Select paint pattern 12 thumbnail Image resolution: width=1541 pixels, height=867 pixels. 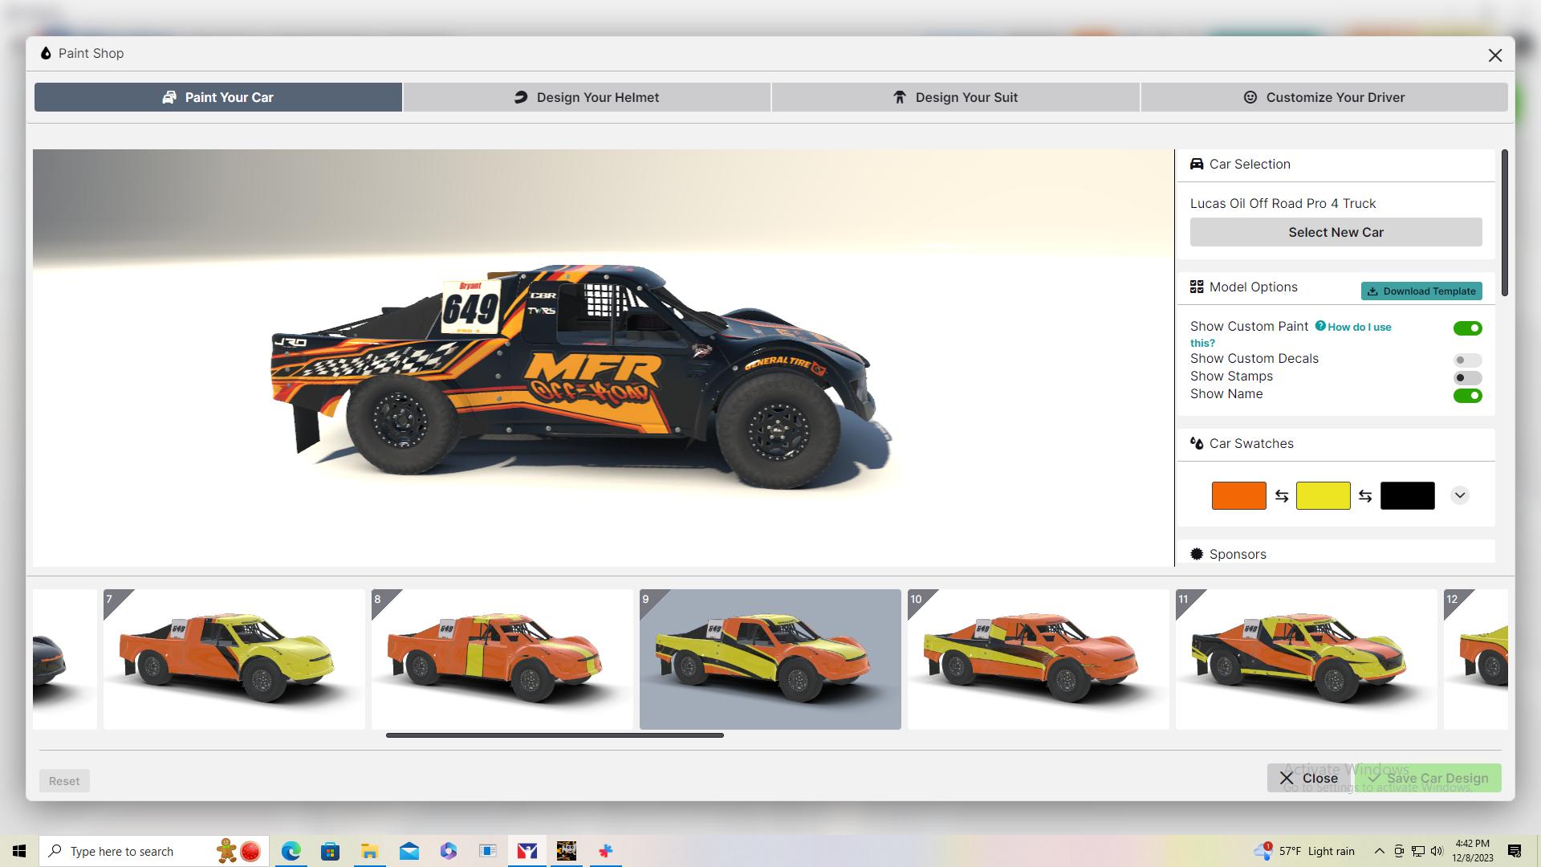coord(1475,659)
